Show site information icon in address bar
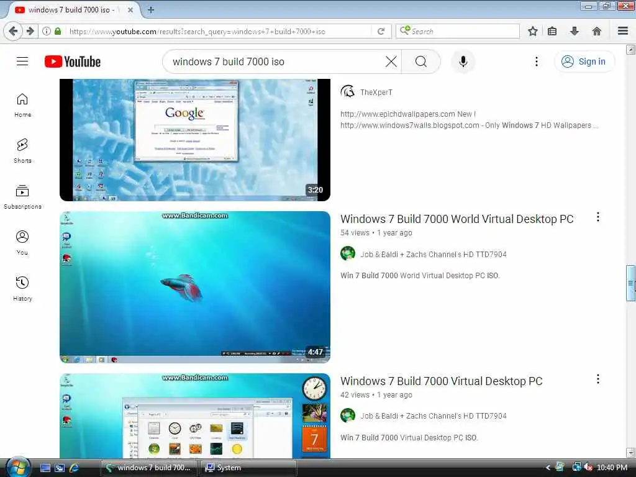This screenshot has height=477, width=636. pyautogui.click(x=46, y=31)
